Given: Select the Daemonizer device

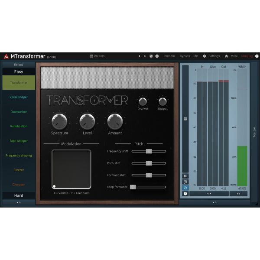Looking at the screenshot, I should point(19,112).
